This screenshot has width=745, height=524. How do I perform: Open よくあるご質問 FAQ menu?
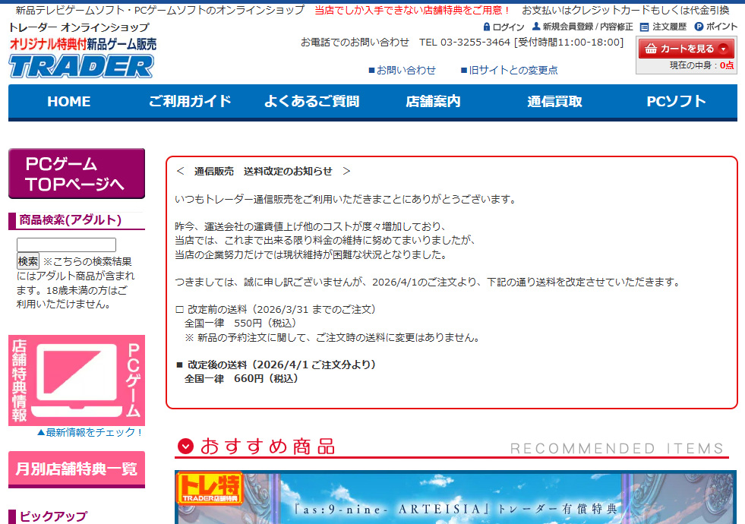pos(311,102)
